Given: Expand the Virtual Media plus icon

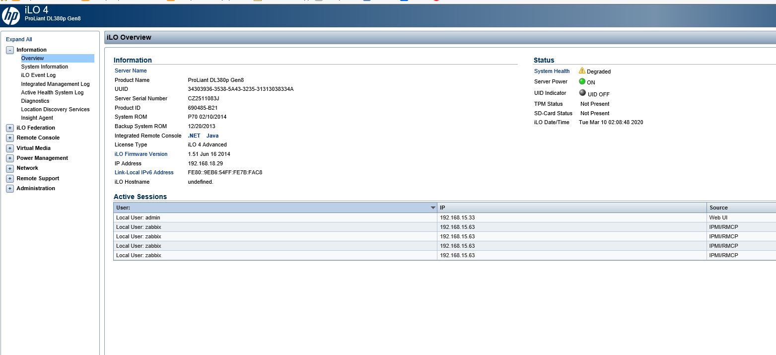Looking at the screenshot, I should click(10, 148).
